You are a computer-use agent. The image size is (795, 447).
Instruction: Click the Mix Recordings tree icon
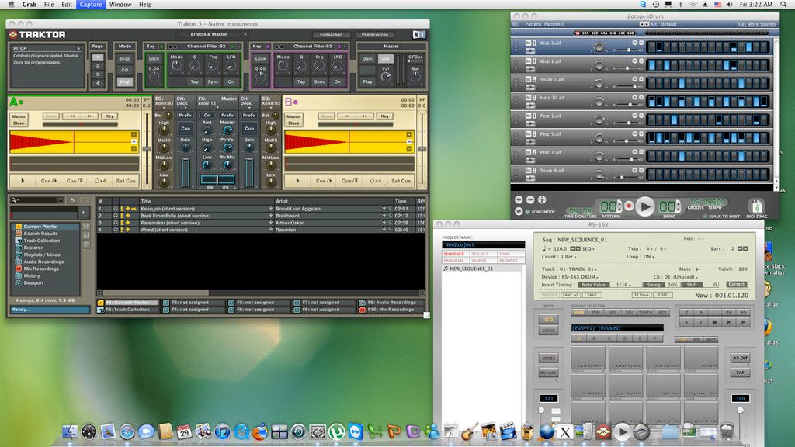point(19,269)
